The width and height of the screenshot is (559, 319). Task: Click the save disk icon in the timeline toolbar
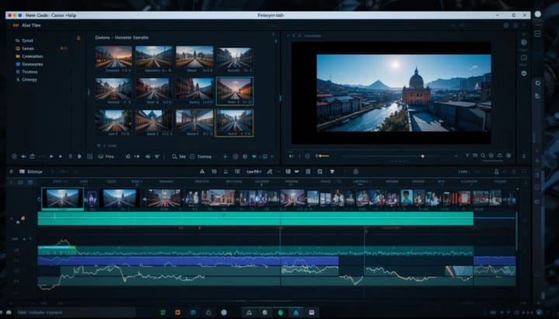point(288,172)
